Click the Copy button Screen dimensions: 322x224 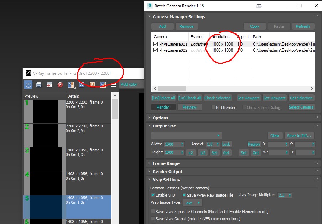(x=255, y=26)
